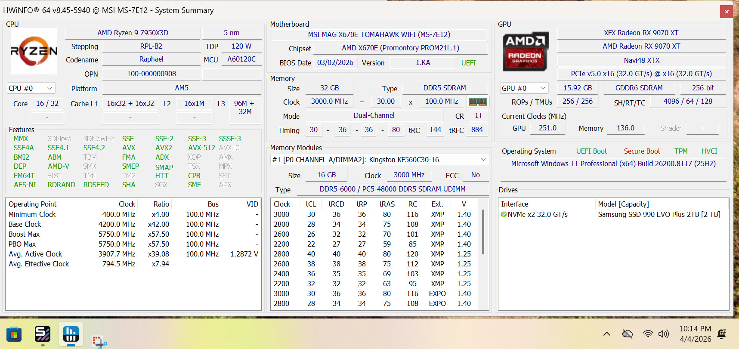739x349 pixels.
Task: Click the tRC 144 timing value
Action: [436, 130]
